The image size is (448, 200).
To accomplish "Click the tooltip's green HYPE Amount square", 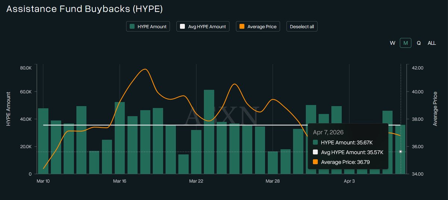I will click(315, 142).
